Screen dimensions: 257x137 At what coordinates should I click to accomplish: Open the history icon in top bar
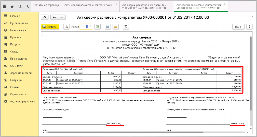pos(20,6)
